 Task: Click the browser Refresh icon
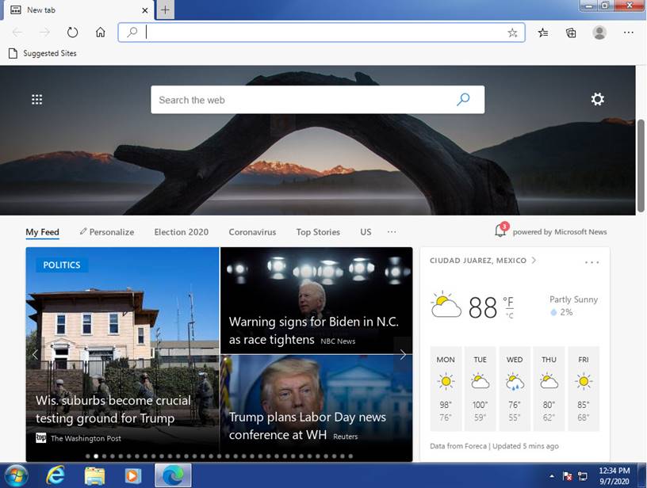pyautogui.click(x=72, y=32)
